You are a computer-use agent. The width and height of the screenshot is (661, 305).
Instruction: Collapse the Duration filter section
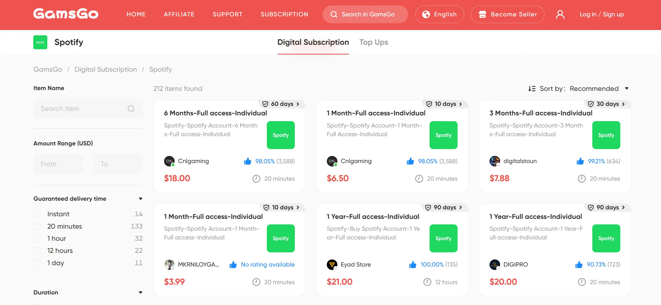tap(141, 292)
